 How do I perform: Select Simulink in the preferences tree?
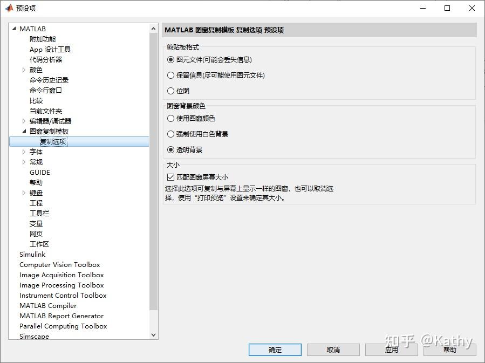click(32, 254)
